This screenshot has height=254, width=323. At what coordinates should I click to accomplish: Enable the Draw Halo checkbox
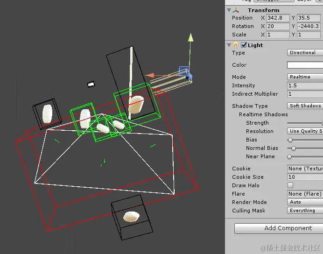click(290, 185)
